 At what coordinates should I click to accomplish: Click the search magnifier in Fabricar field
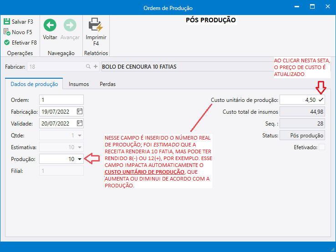click(88, 66)
